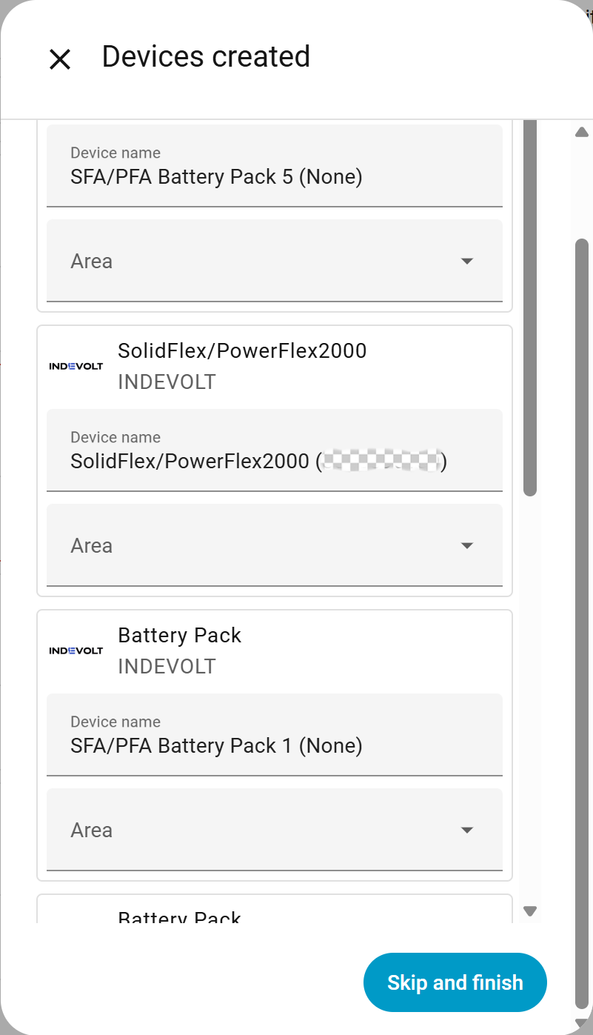This screenshot has width=593, height=1035.
Task: Expand Area dropdown arrow under SolidFlex/PowerFlex2000 device
Action: click(466, 546)
